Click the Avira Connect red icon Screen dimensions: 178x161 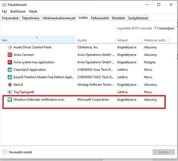click(x=10, y=55)
